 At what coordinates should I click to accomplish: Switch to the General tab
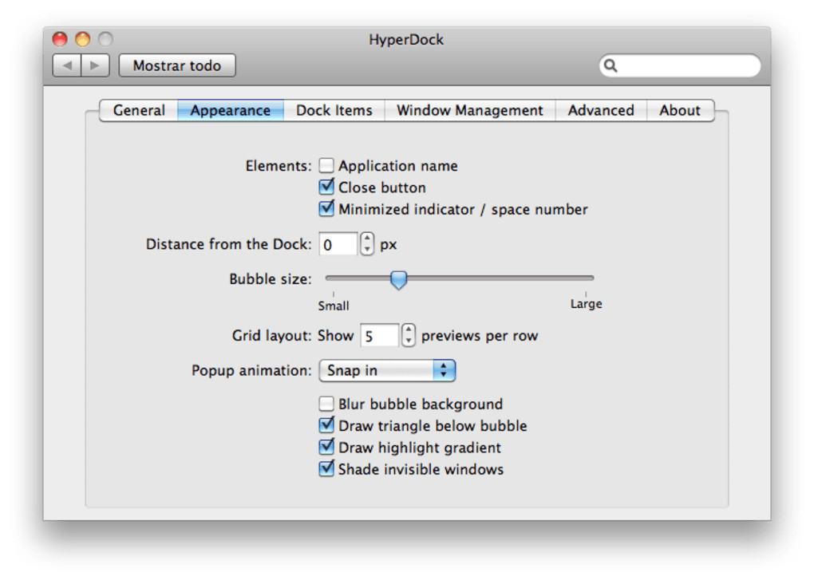(139, 111)
